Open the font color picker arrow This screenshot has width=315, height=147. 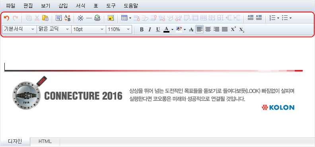(172, 30)
